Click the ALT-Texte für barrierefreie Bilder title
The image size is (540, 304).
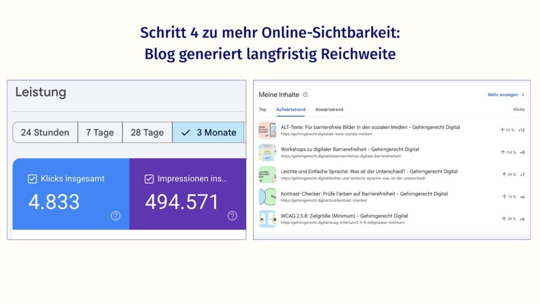click(370, 127)
